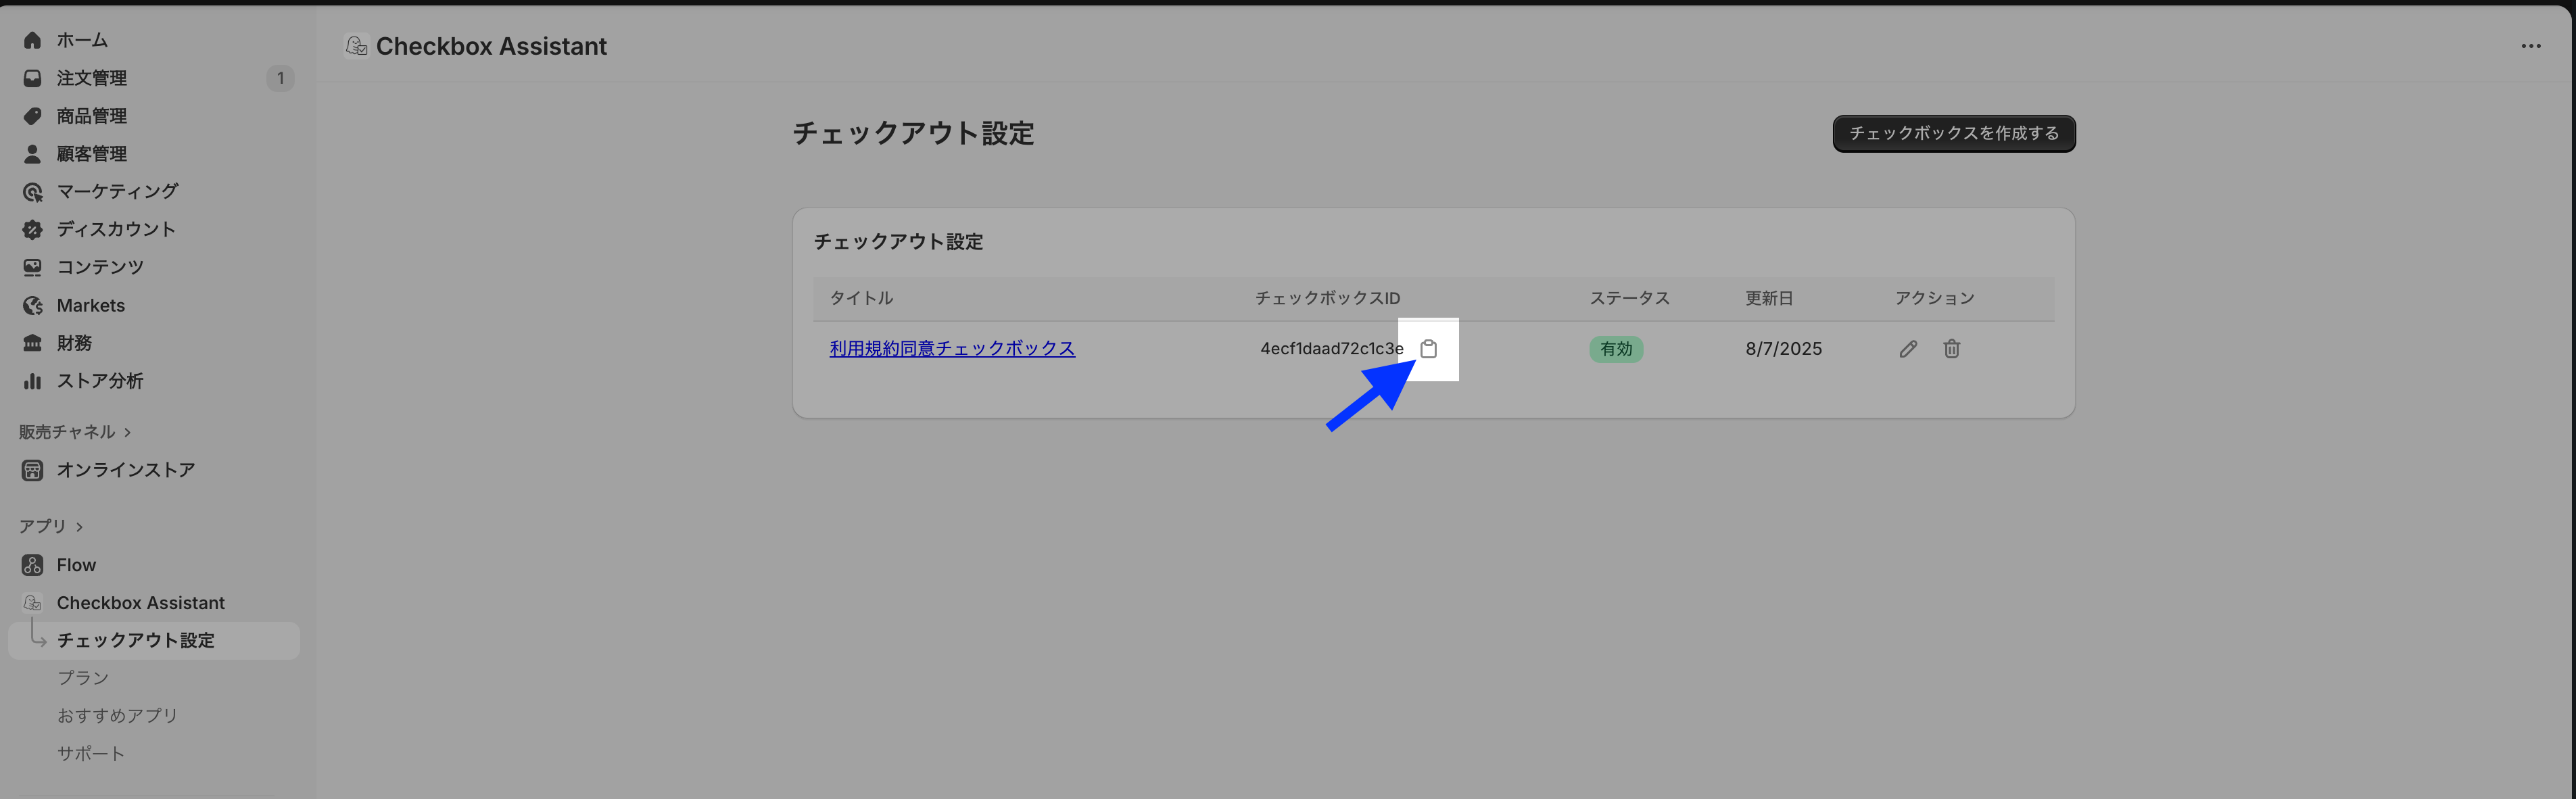Click the ストア分析 analytics icon
Viewport: 2576px width, 799px height.
[x=32, y=381]
